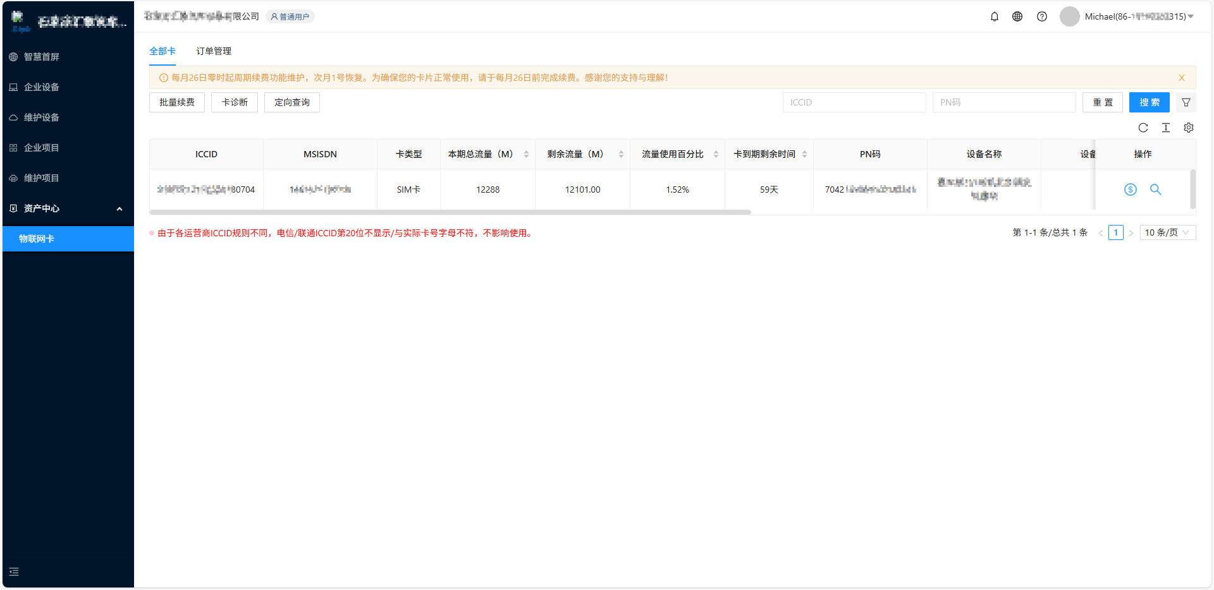Image resolution: width=1214 pixels, height=590 pixels.
Task: Click the 12288 total traffic cell
Action: pyautogui.click(x=488, y=190)
